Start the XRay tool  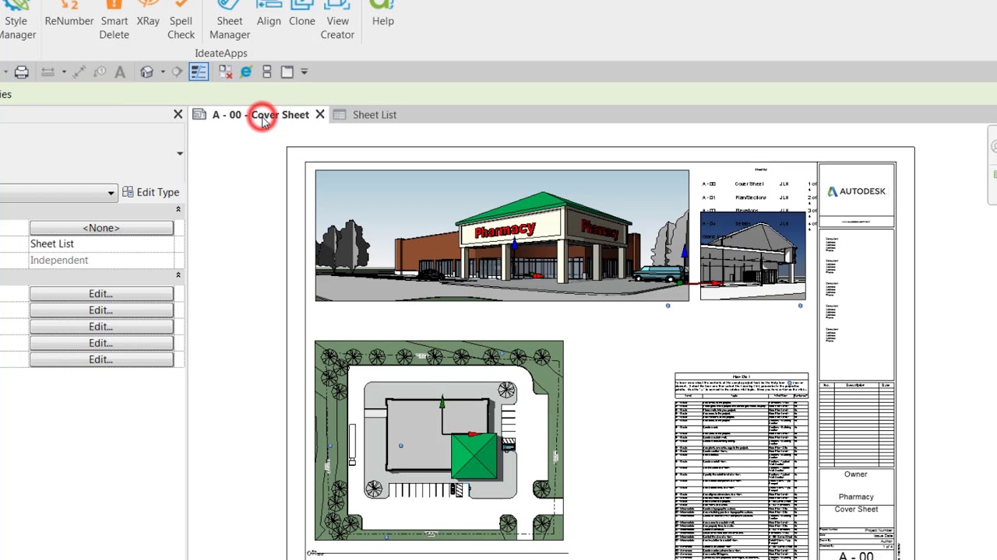coord(148,16)
